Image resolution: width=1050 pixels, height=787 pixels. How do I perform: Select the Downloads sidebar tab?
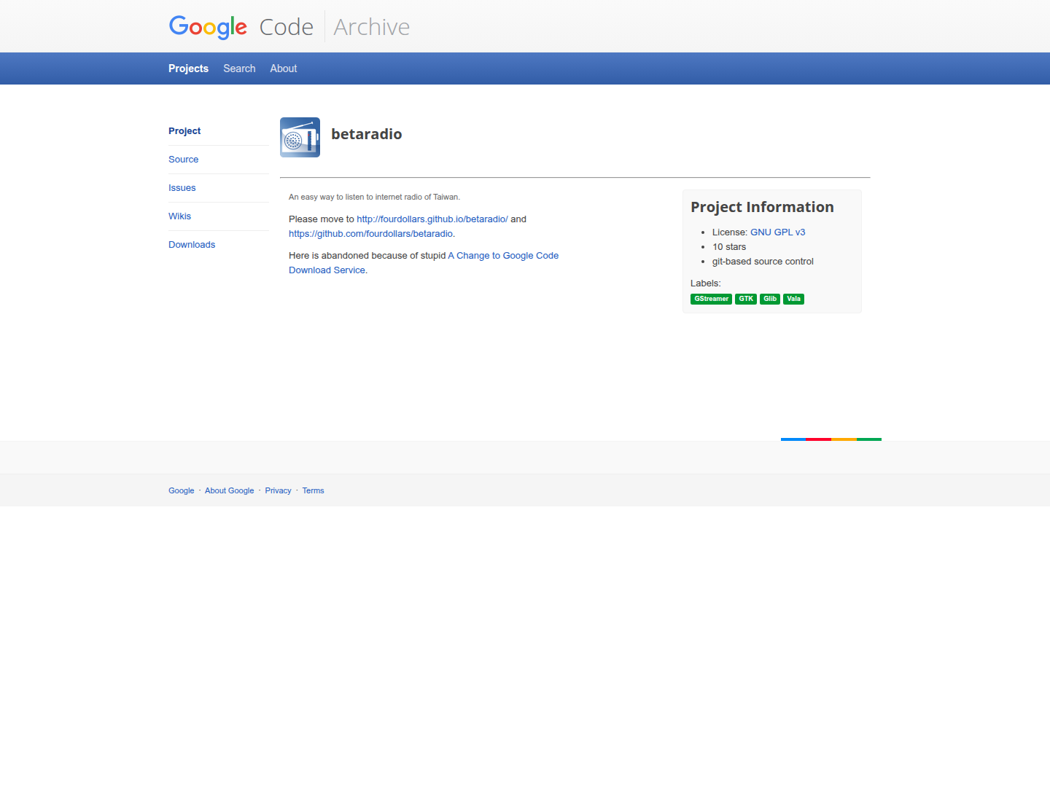tap(192, 245)
